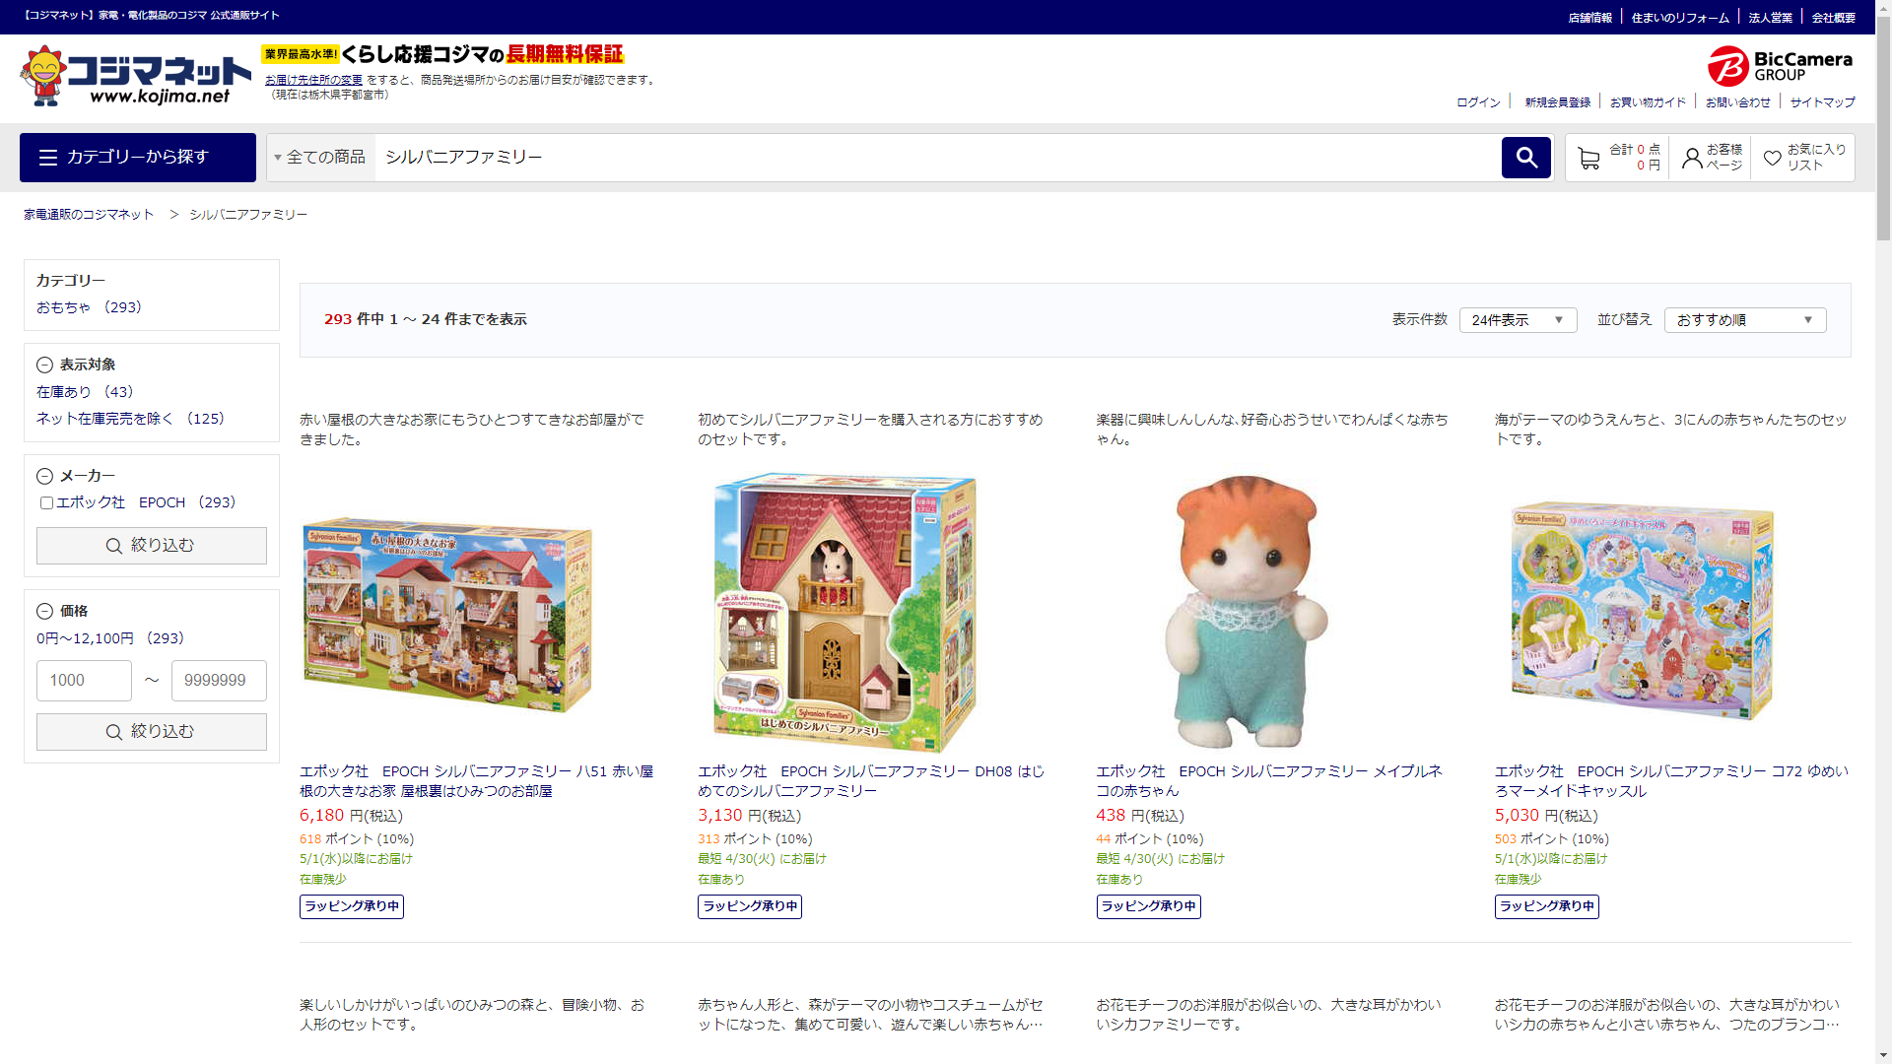
Task: Click the BicCamera Group logo
Action: 1780,66
